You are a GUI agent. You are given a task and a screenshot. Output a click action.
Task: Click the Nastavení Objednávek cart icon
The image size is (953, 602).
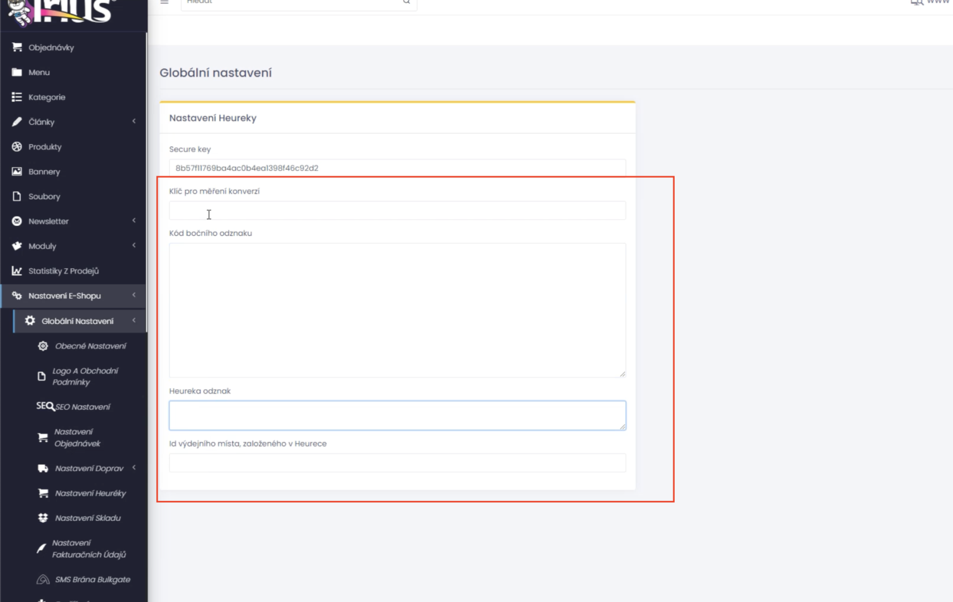[x=43, y=438]
